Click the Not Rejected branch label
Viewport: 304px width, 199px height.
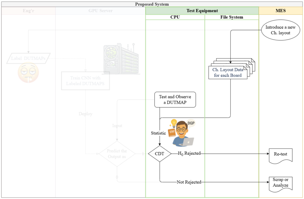(x=189, y=182)
